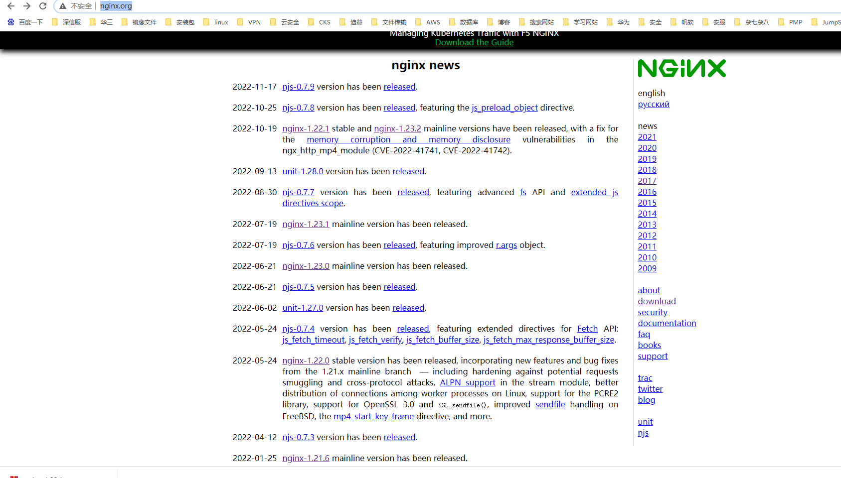This screenshot has width=841, height=478.
Task: Open the mp4_start_key_frame directive link
Action: pos(373,416)
